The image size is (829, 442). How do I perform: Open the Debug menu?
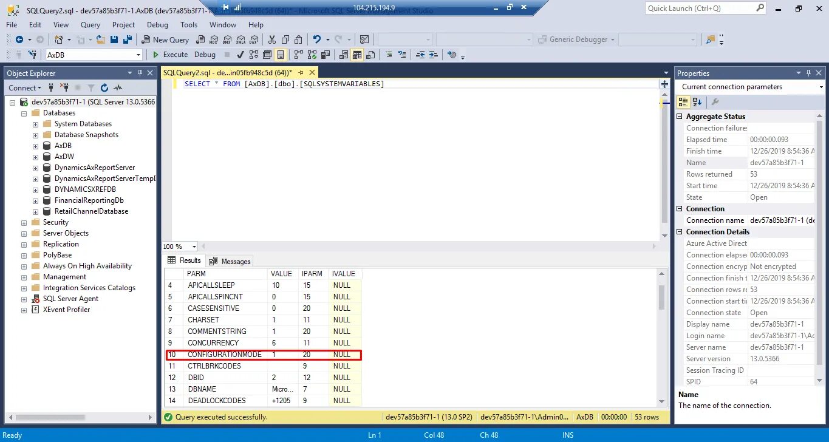point(157,25)
